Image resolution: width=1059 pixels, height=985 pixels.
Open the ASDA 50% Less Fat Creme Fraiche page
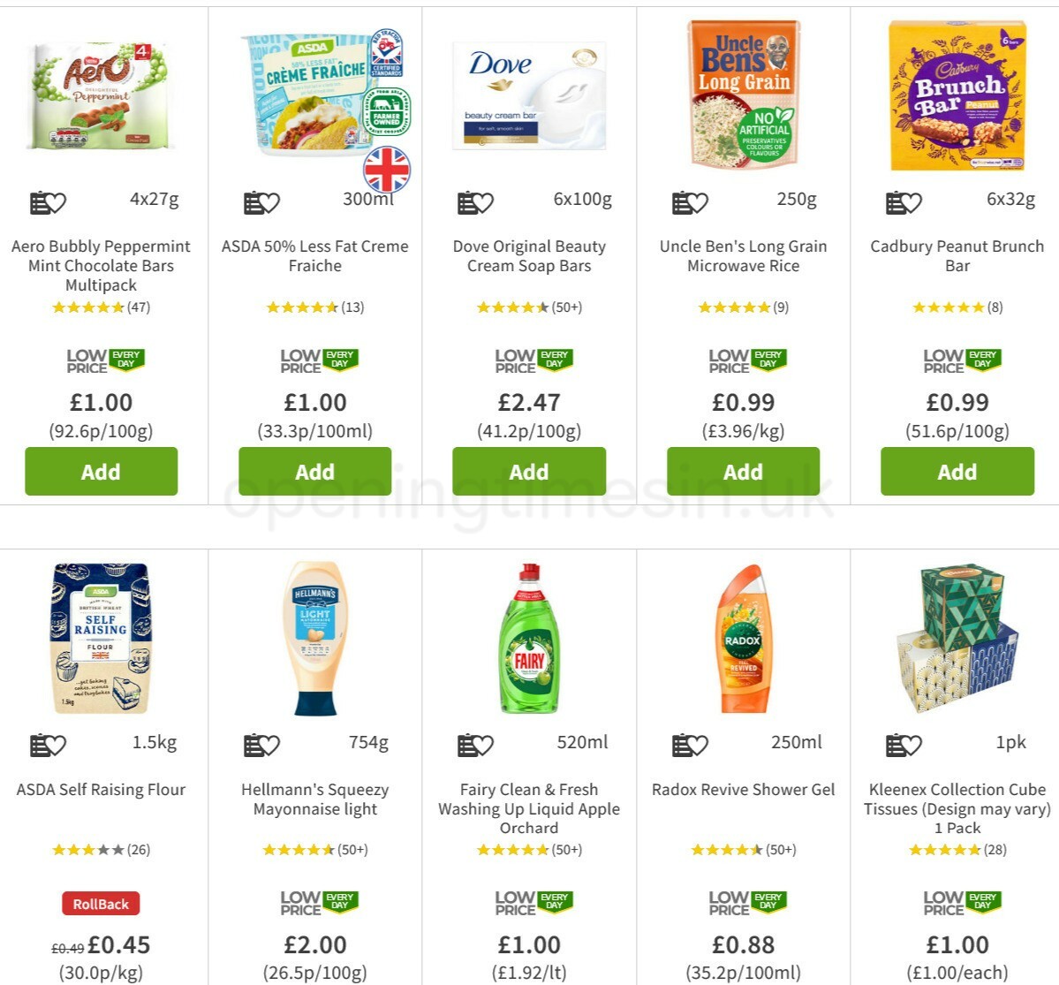(314, 256)
